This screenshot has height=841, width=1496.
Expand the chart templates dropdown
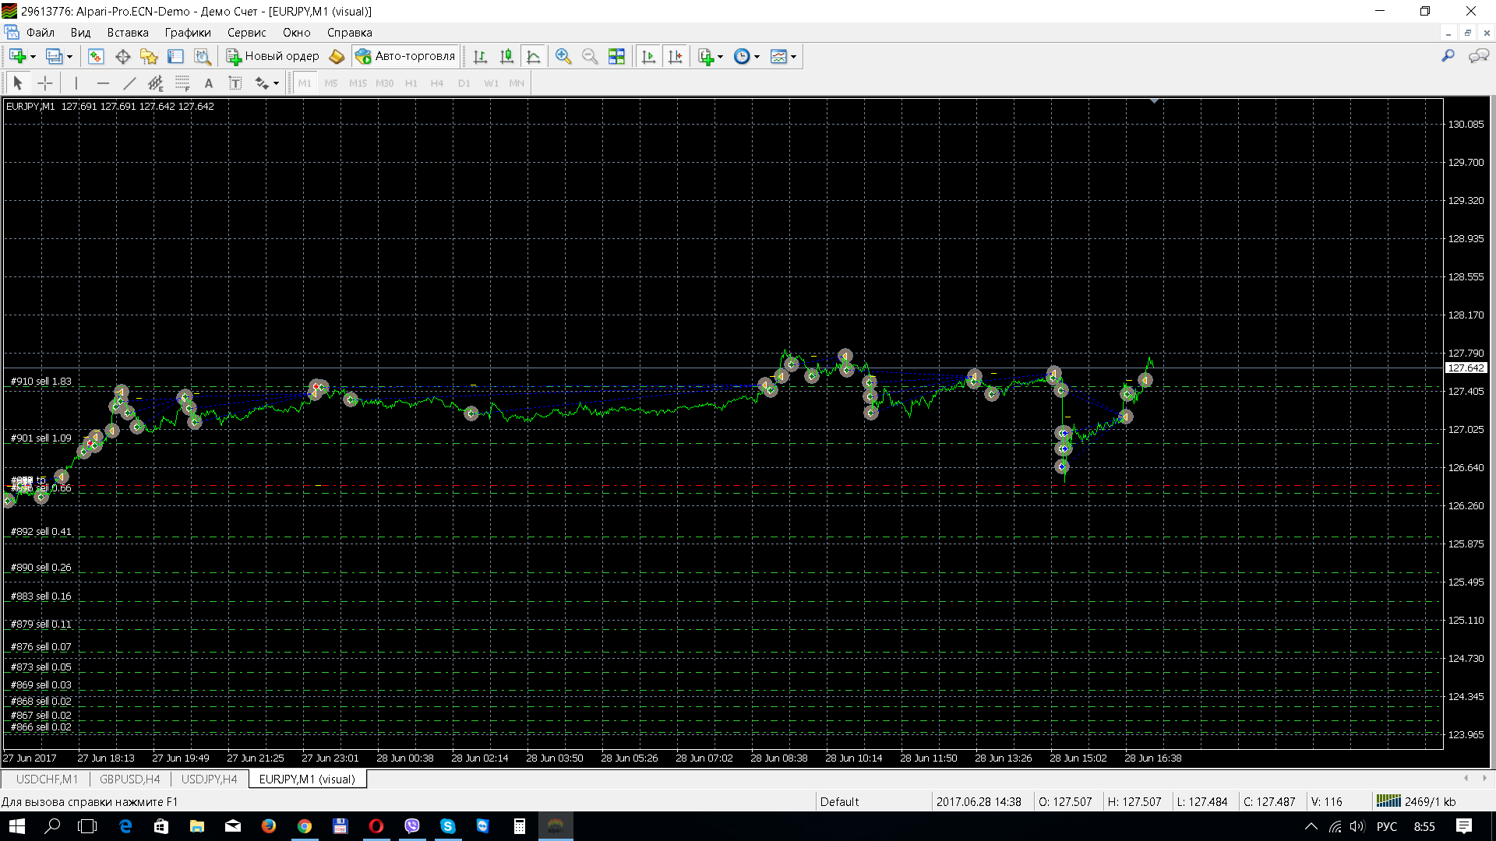pos(793,56)
